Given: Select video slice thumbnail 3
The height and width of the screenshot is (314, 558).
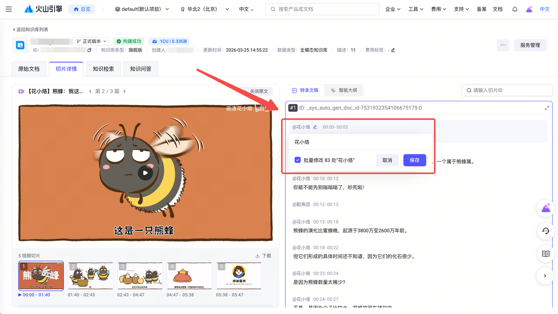Looking at the screenshot, I should 140,276.
